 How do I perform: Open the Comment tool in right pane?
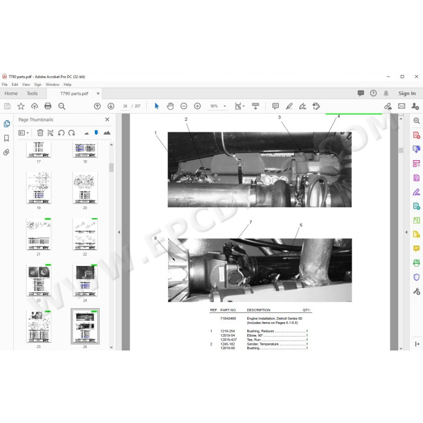416,248
